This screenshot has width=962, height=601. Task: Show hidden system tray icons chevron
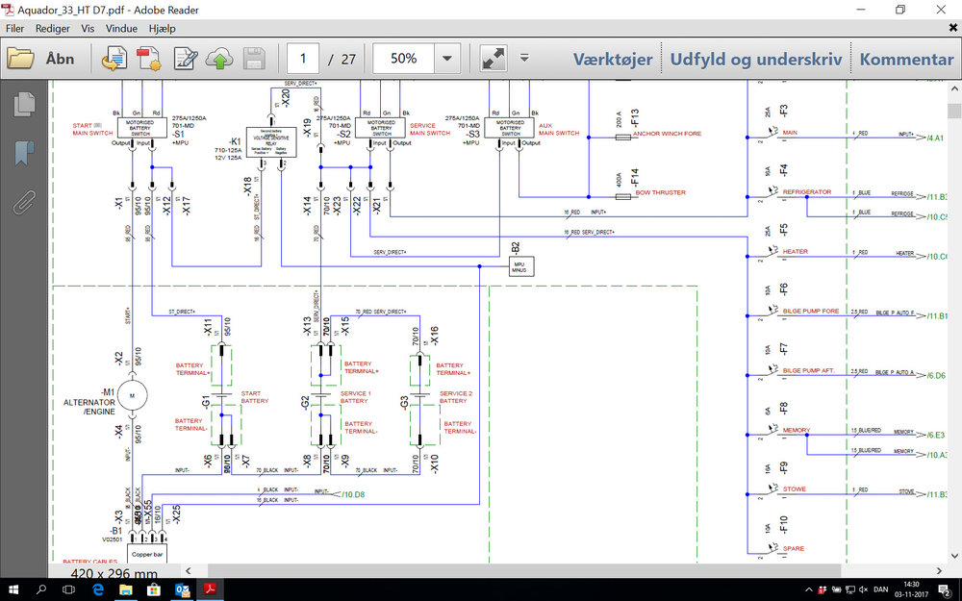(809, 590)
